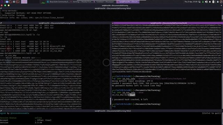Click 'total 488' line in left pane
This screenshot has width=223, height=125.
(5, 39)
